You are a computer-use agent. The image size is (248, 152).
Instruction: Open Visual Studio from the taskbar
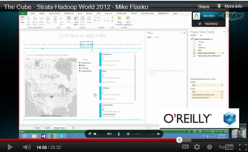click(44, 136)
